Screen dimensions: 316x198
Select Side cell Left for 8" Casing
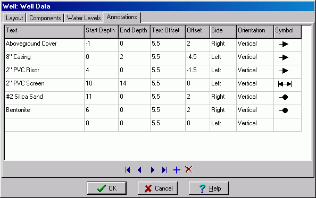point(223,58)
